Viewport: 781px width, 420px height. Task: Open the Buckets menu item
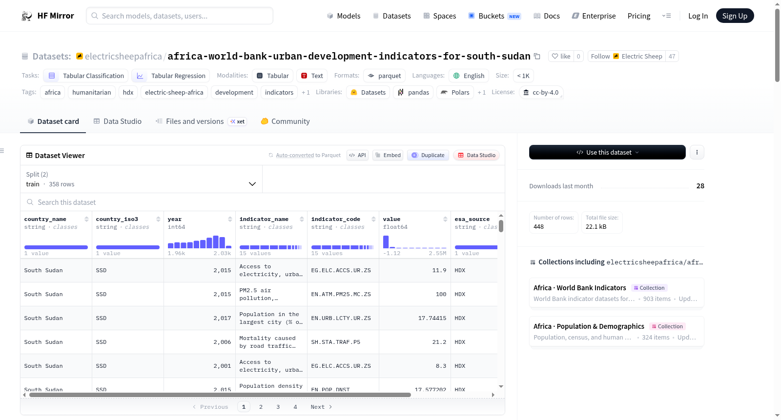pyautogui.click(x=494, y=16)
